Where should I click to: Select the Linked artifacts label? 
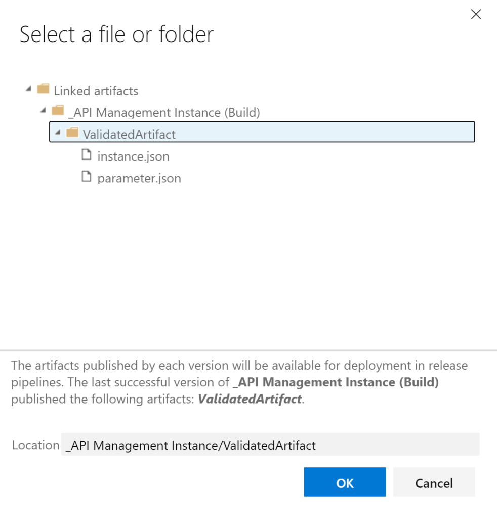point(96,91)
